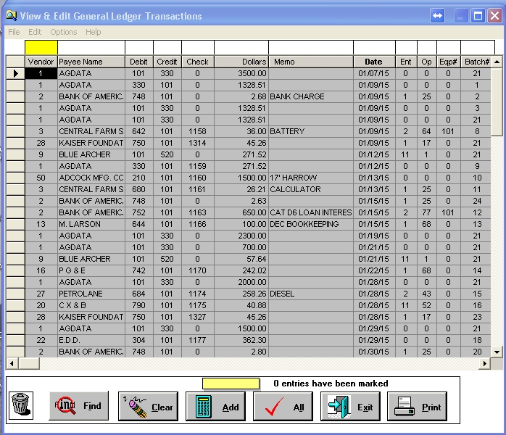Click the Date column header

(x=374, y=62)
